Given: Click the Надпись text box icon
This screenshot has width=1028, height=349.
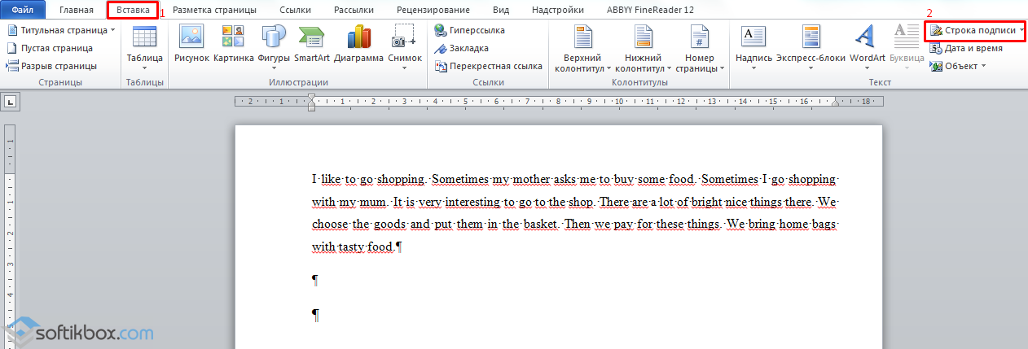Looking at the screenshot, I should 753,37.
